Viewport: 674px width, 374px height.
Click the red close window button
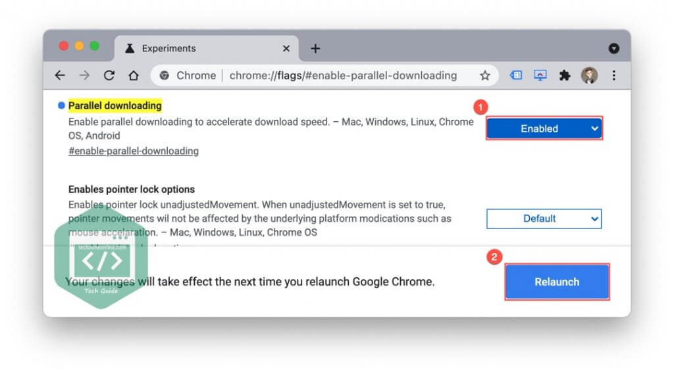coord(64,46)
